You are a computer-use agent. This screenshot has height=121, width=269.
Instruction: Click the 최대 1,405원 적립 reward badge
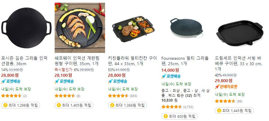(x=74, y=105)
